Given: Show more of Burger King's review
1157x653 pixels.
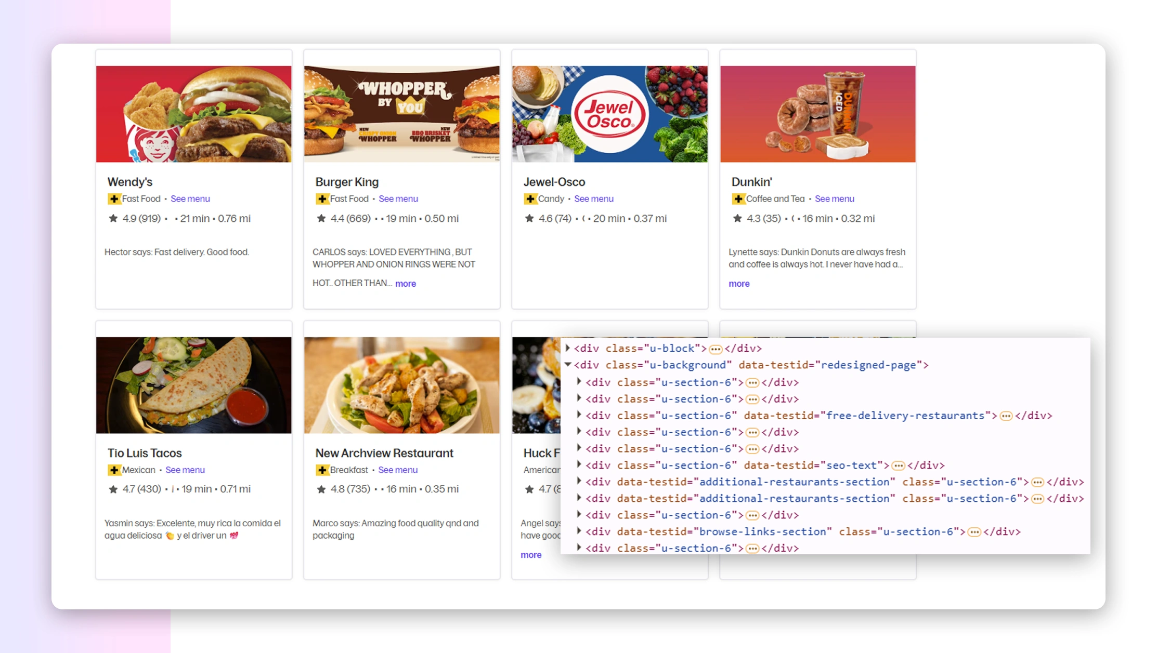Looking at the screenshot, I should click(x=405, y=284).
